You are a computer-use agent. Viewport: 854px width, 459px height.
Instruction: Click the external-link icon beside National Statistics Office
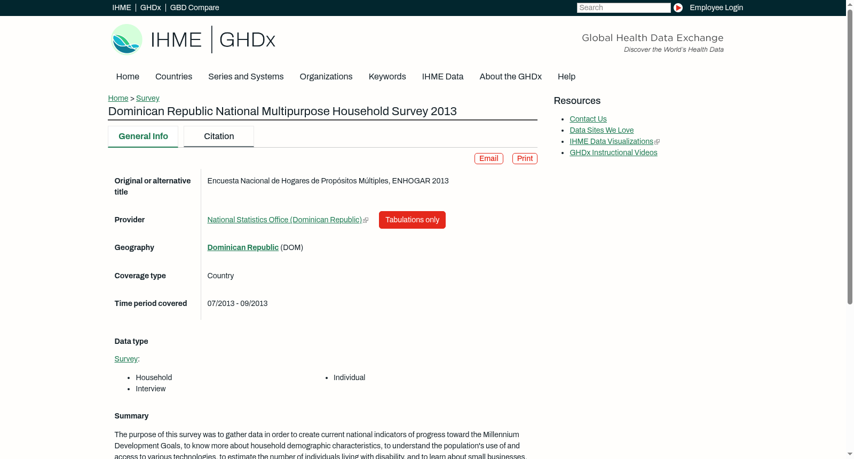click(366, 220)
